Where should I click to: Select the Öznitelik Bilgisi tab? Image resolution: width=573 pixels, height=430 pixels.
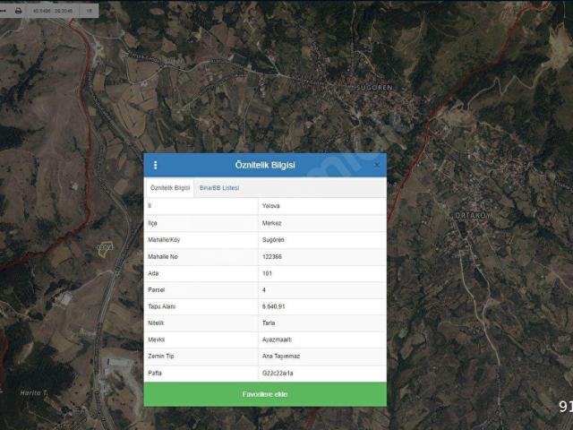click(x=170, y=188)
